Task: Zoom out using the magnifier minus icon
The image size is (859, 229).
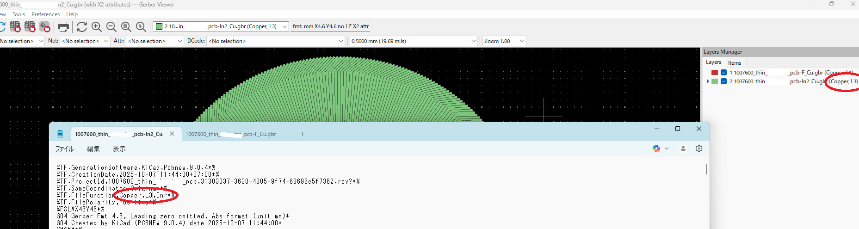Action: coord(111,27)
